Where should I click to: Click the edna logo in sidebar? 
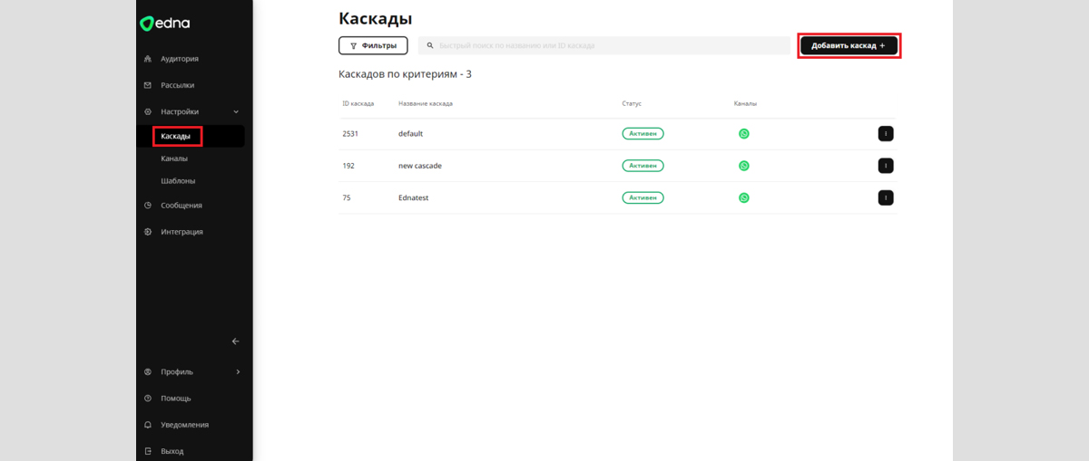click(164, 24)
